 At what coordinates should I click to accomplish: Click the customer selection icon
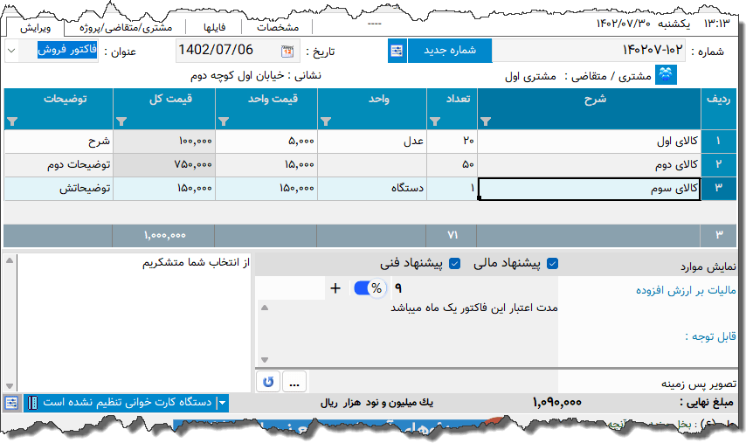pos(666,74)
